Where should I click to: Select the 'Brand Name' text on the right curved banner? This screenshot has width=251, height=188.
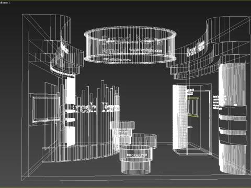click(196, 49)
